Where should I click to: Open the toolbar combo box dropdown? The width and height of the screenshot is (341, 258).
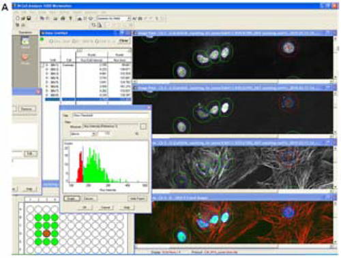[129, 18]
